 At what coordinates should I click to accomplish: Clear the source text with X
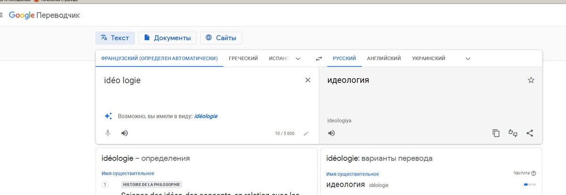(x=308, y=80)
